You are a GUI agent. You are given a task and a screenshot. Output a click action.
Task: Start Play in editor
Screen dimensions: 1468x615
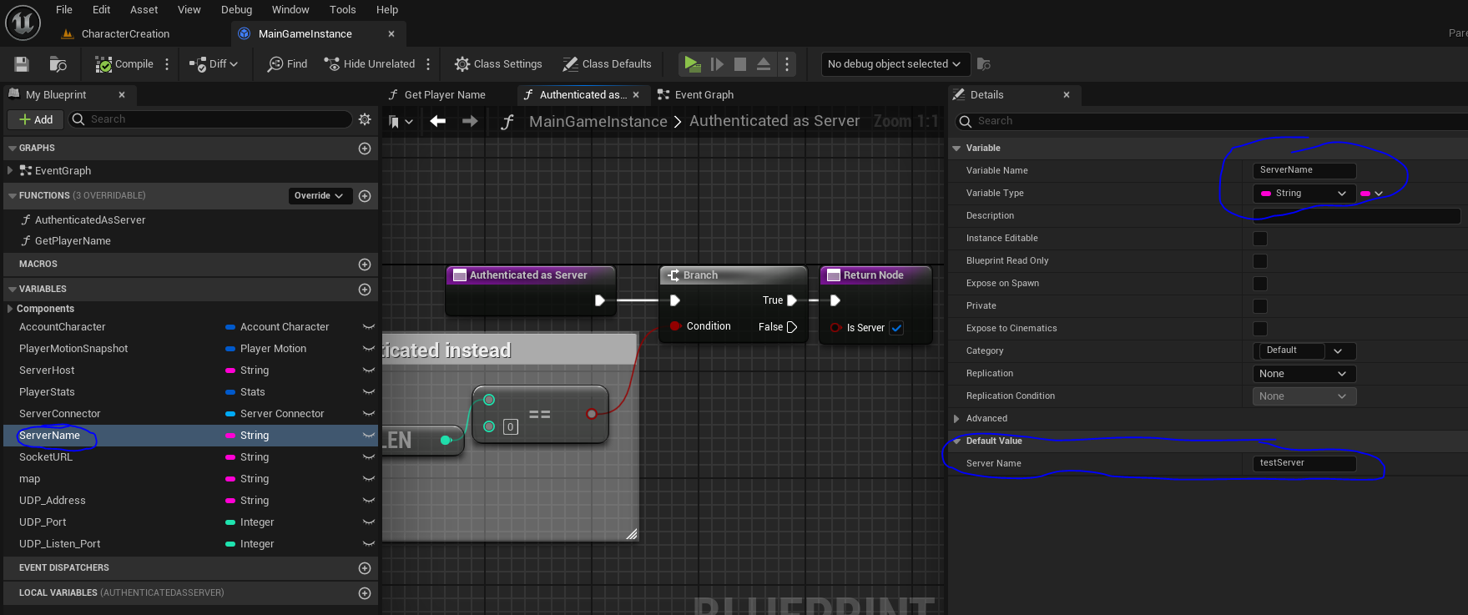(x=692, y=64)
